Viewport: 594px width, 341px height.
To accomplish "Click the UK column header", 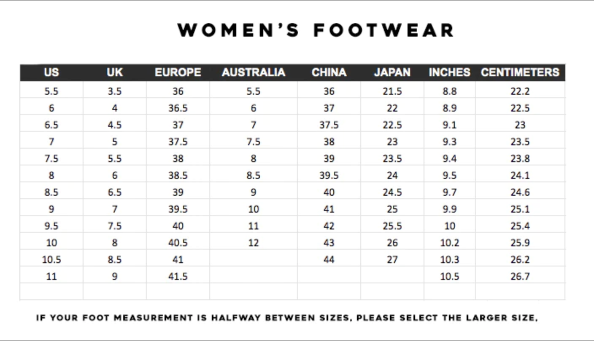I will (114, 72).
